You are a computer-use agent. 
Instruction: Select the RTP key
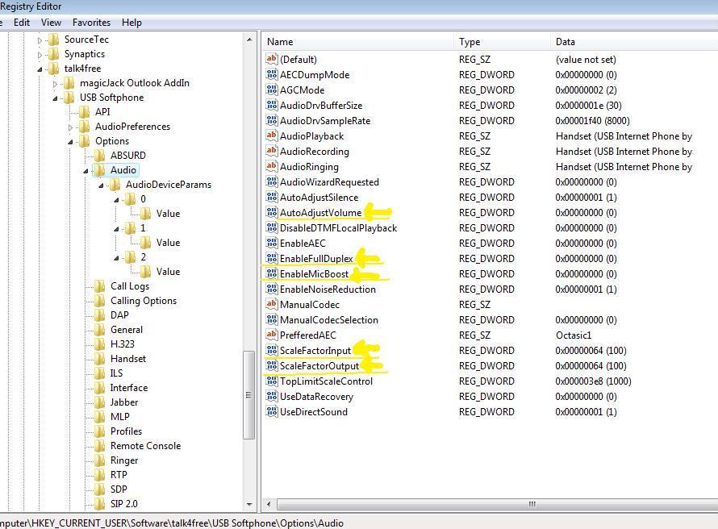[x=119, y=474]
